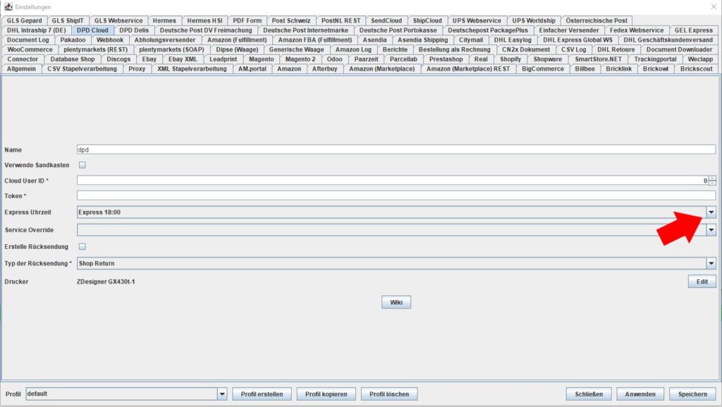722x407 pixels.
Task: Select the DHL Intraship 7 (DE) tab
Action: [x=37, y=30]
